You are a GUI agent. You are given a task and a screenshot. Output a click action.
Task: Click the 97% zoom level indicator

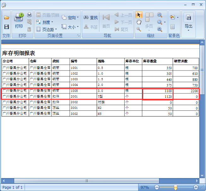pos(145,187)
